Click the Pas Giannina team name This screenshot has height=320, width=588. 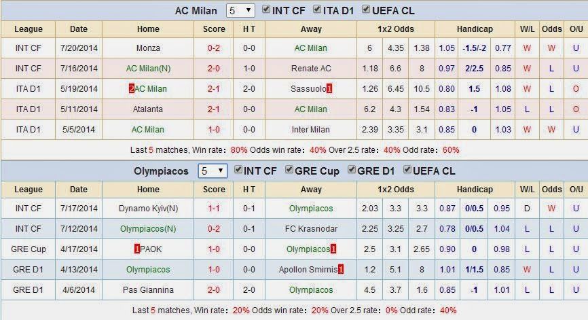point(148,289)
